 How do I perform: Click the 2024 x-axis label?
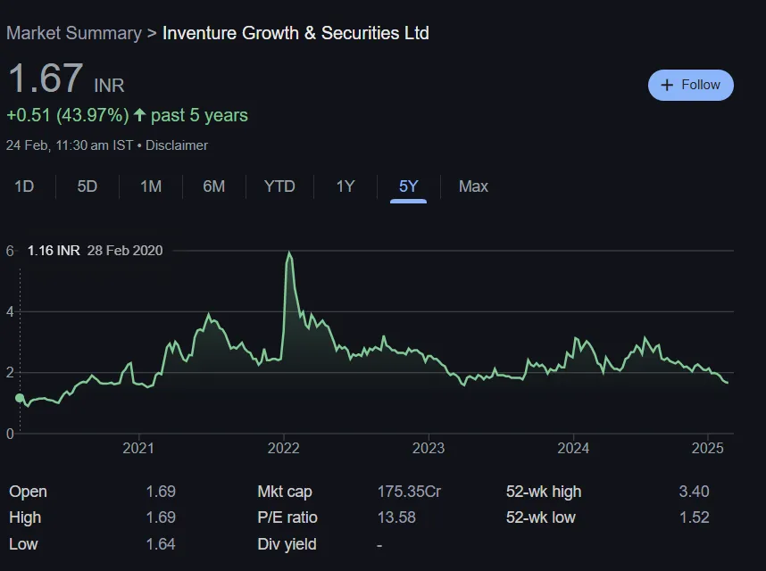(x=573, y=448)
